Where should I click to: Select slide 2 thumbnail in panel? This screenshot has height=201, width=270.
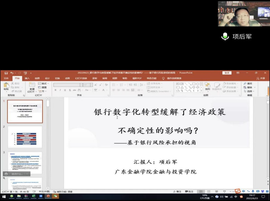[25, 137]
